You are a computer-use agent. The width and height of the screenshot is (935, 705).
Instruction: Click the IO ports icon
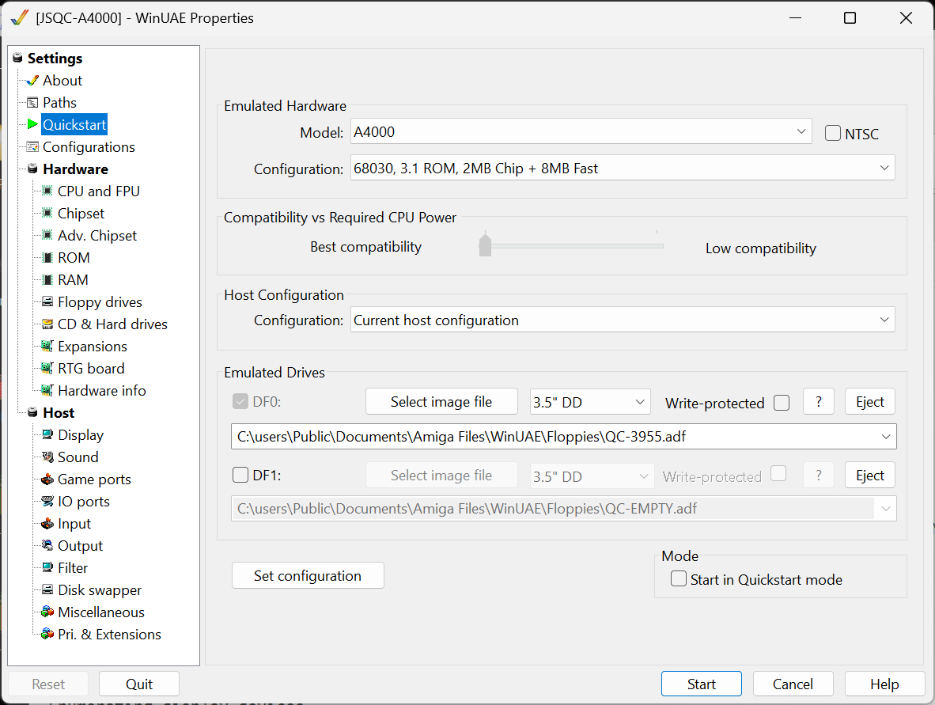[47, 501]
